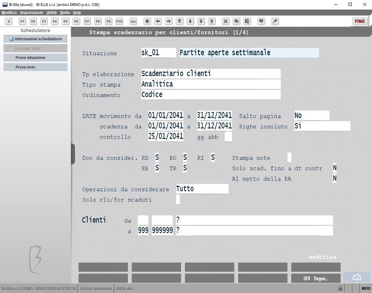Click the copy toolbar icon

click(x=236, y=21)
